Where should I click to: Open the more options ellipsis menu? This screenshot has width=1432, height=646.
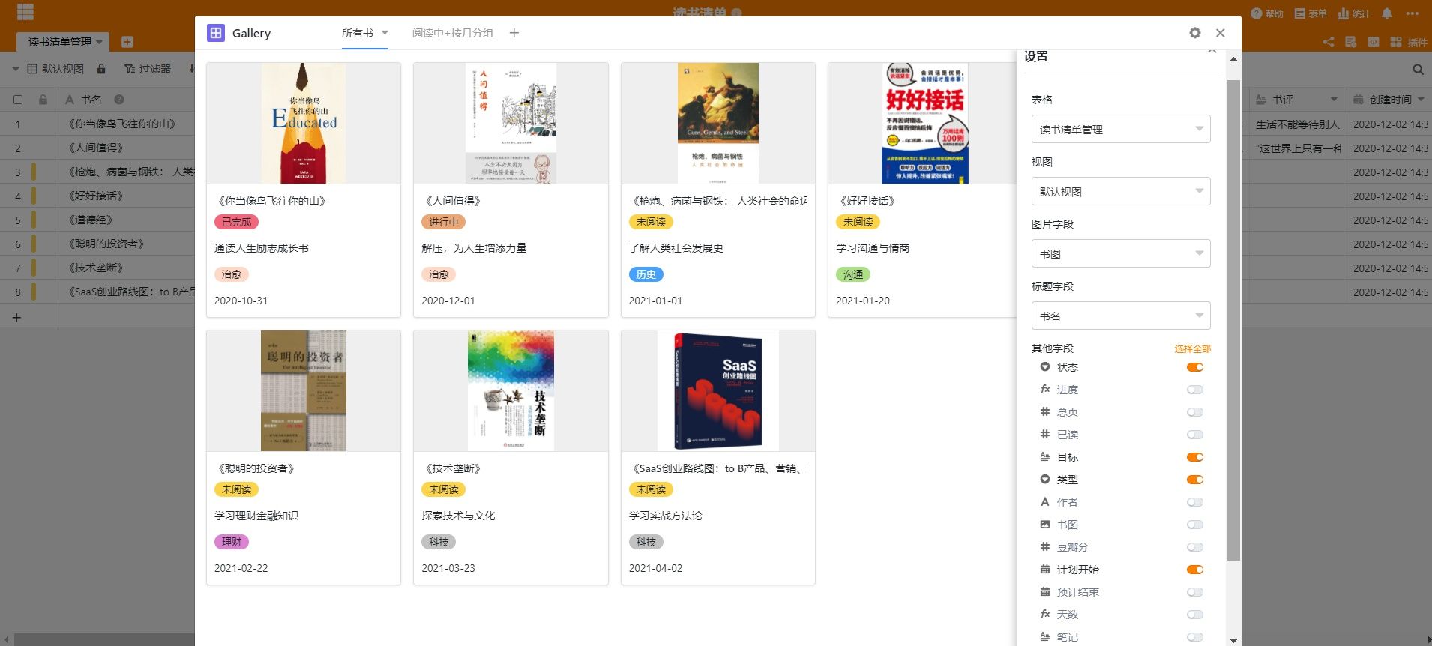tap(1413, 13)
